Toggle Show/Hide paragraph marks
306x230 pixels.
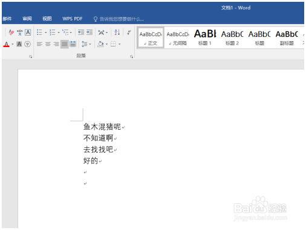coord(129,32)
